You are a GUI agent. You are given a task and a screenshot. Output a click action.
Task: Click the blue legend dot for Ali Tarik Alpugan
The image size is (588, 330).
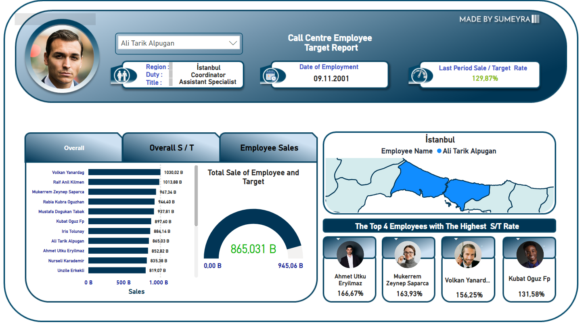(439, 151)
